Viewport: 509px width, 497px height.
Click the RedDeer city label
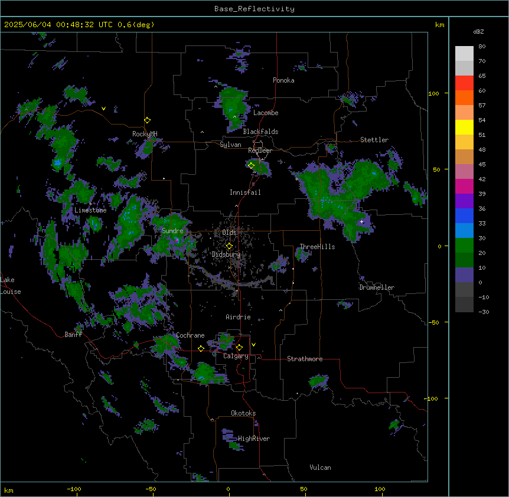click(260, 151)
